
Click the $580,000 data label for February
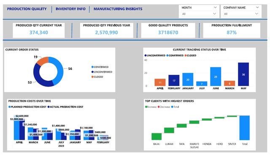[x=105, y=138]
